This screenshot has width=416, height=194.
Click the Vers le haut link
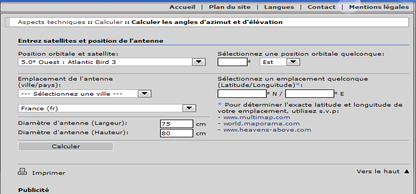pos(378,172)
